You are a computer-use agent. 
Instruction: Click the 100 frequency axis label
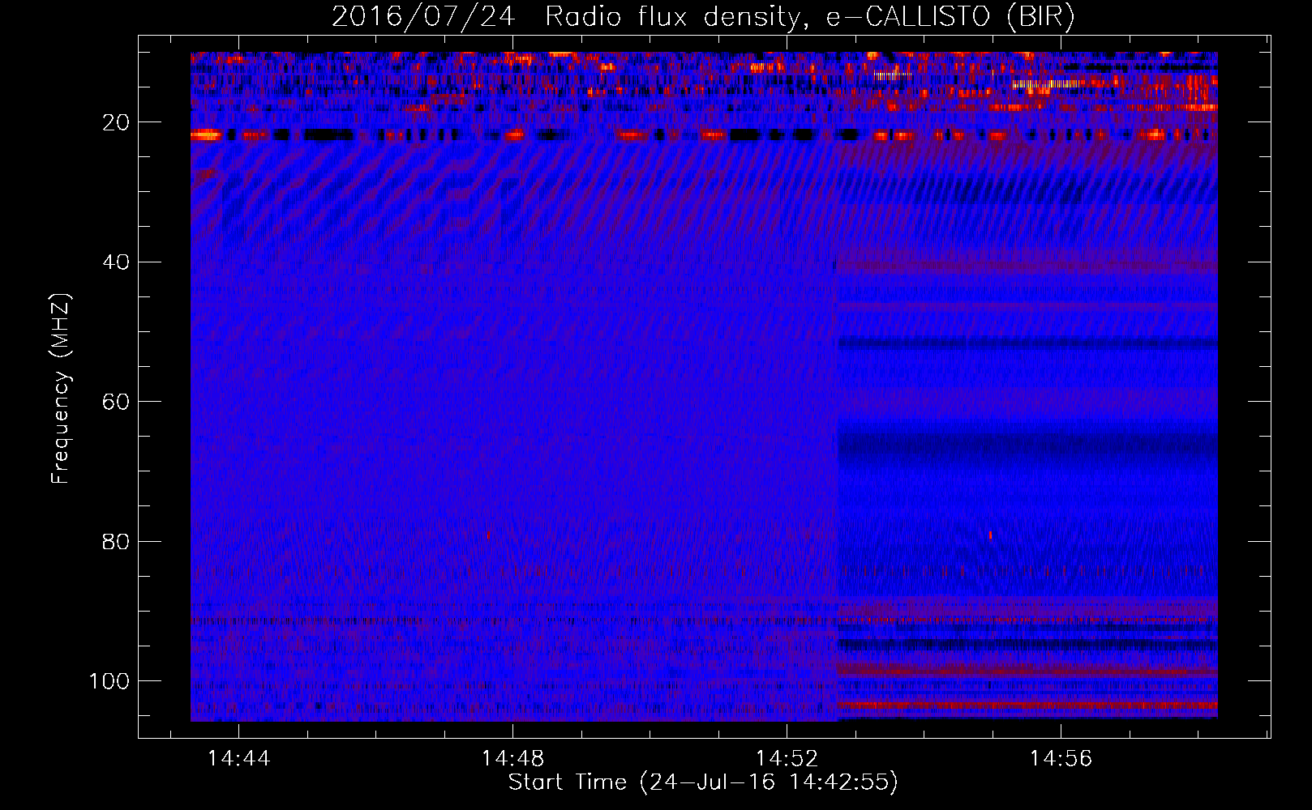109,681
